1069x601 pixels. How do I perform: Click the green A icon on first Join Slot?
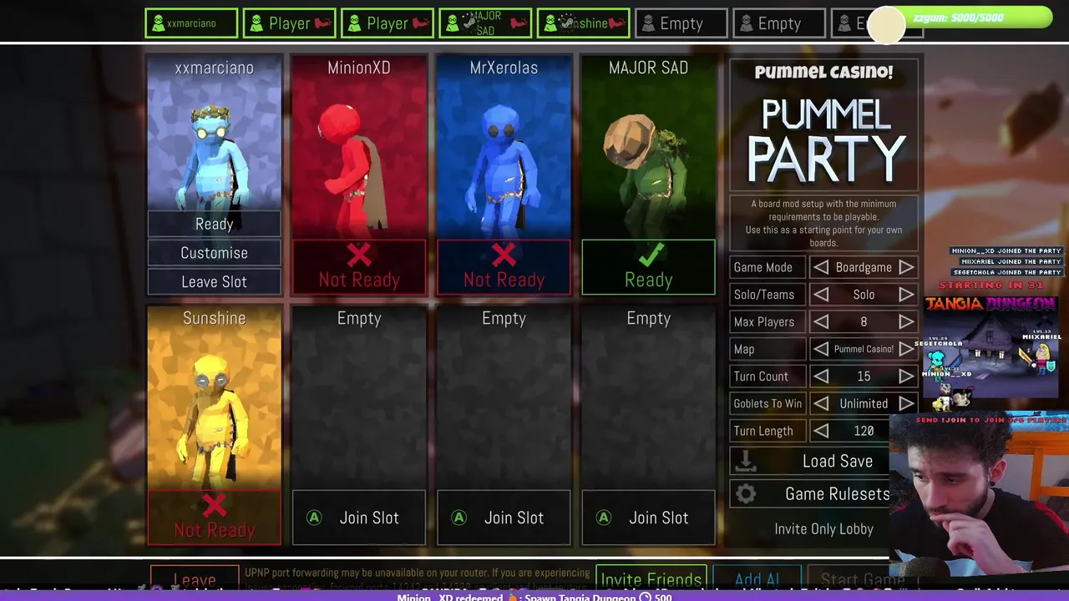pos(314,518)
